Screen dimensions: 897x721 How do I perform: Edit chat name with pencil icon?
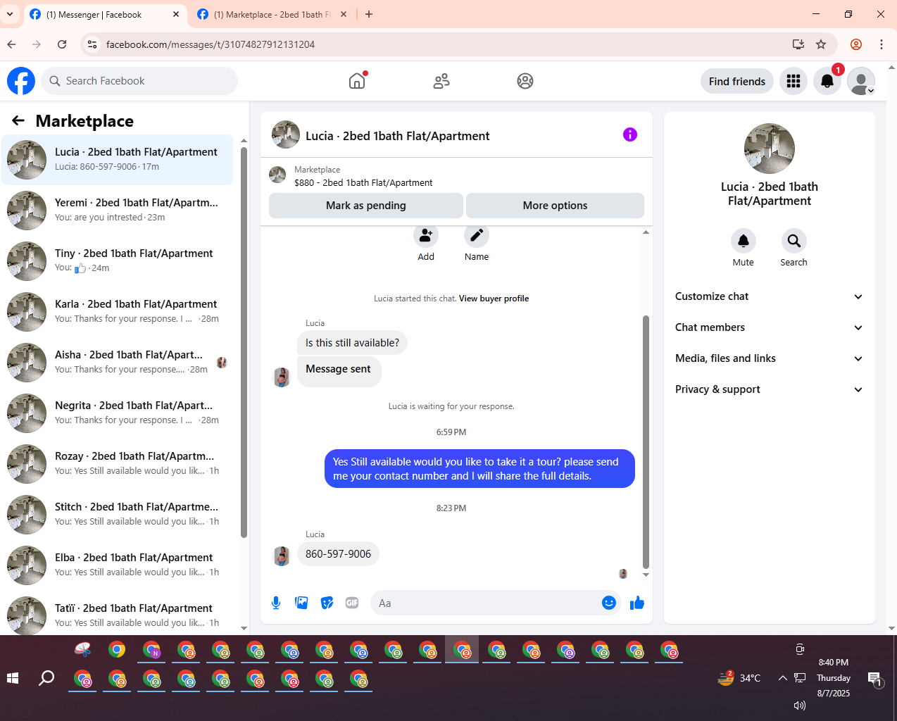(477, 236)
